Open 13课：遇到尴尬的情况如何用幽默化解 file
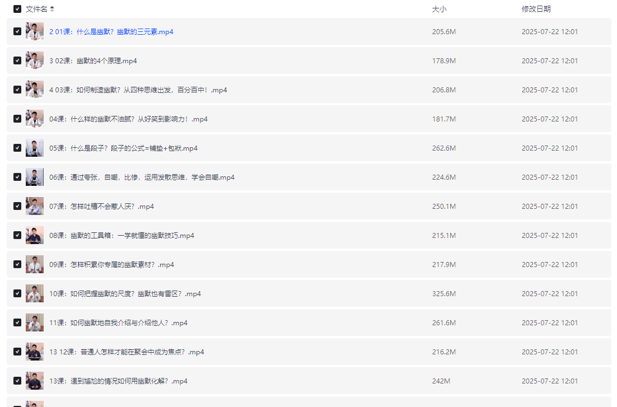 (x=118, y=381)
